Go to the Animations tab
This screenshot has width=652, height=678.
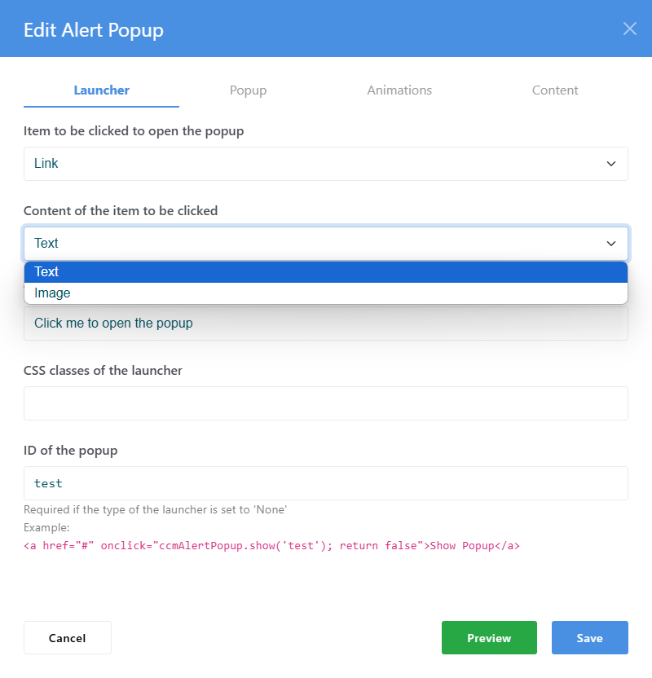399,90
